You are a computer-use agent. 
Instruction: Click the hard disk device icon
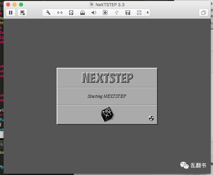(x=71, y=13)
